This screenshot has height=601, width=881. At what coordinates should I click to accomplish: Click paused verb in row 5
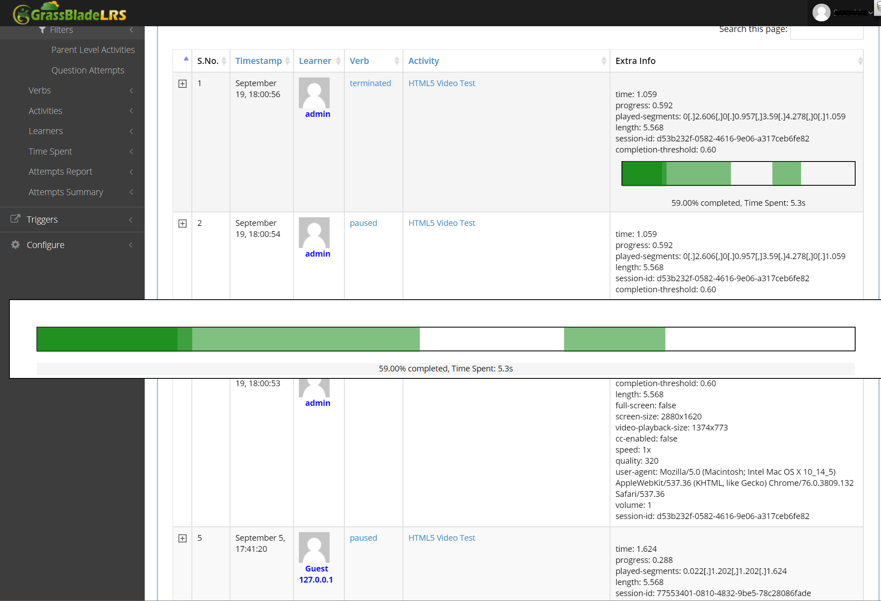363,538
